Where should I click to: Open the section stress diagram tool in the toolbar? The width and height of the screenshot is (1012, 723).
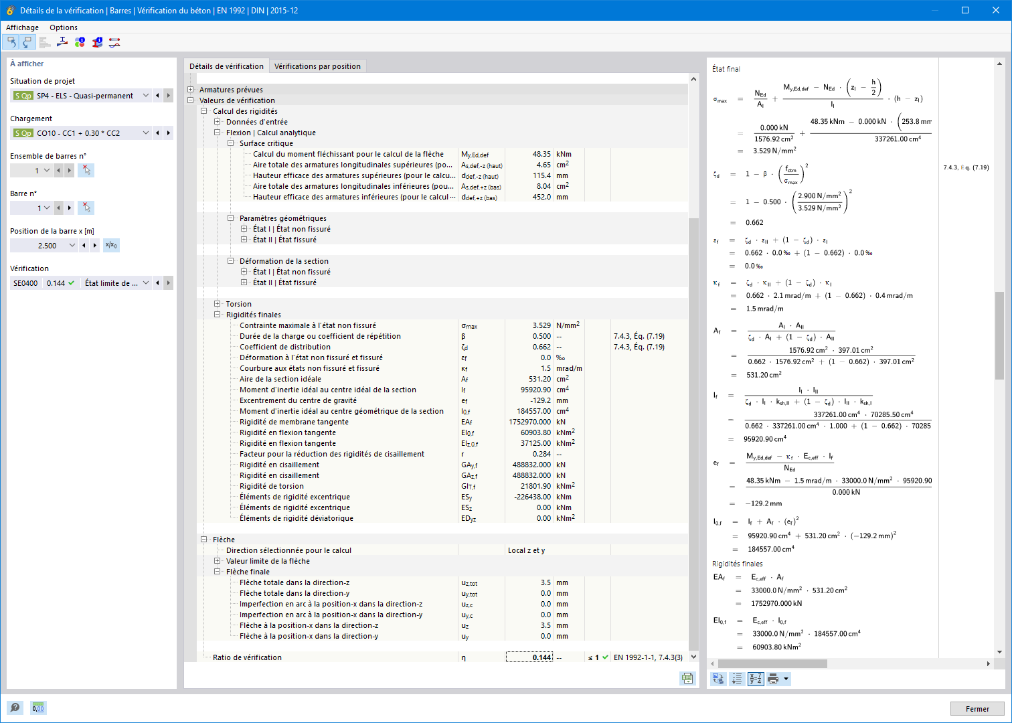(x=62, y=42)
